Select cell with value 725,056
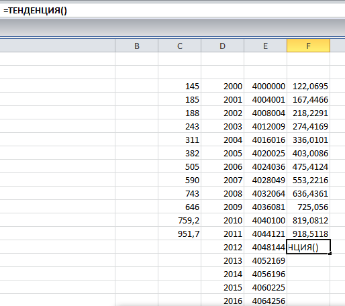The width and height of the screenshot is (345, 306). tap(309, 207)
